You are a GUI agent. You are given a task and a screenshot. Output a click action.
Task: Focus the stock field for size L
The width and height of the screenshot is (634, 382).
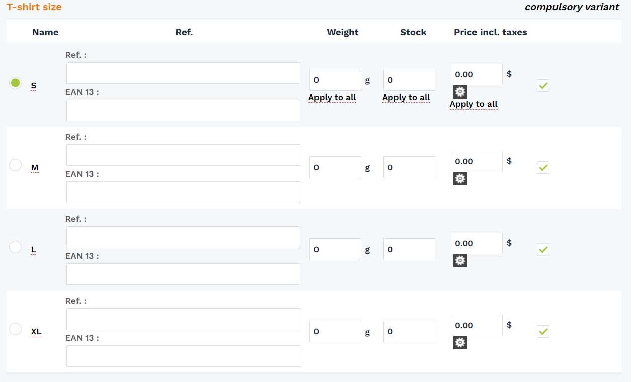409,249
